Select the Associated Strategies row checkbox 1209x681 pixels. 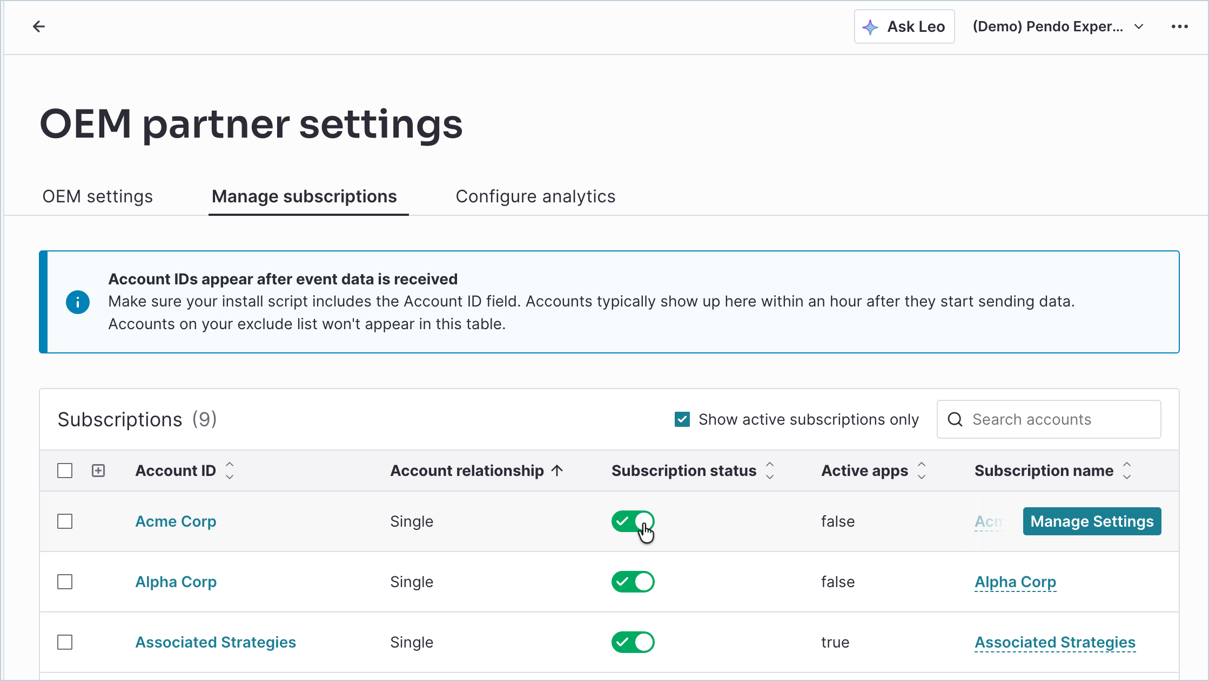point(65,642)
